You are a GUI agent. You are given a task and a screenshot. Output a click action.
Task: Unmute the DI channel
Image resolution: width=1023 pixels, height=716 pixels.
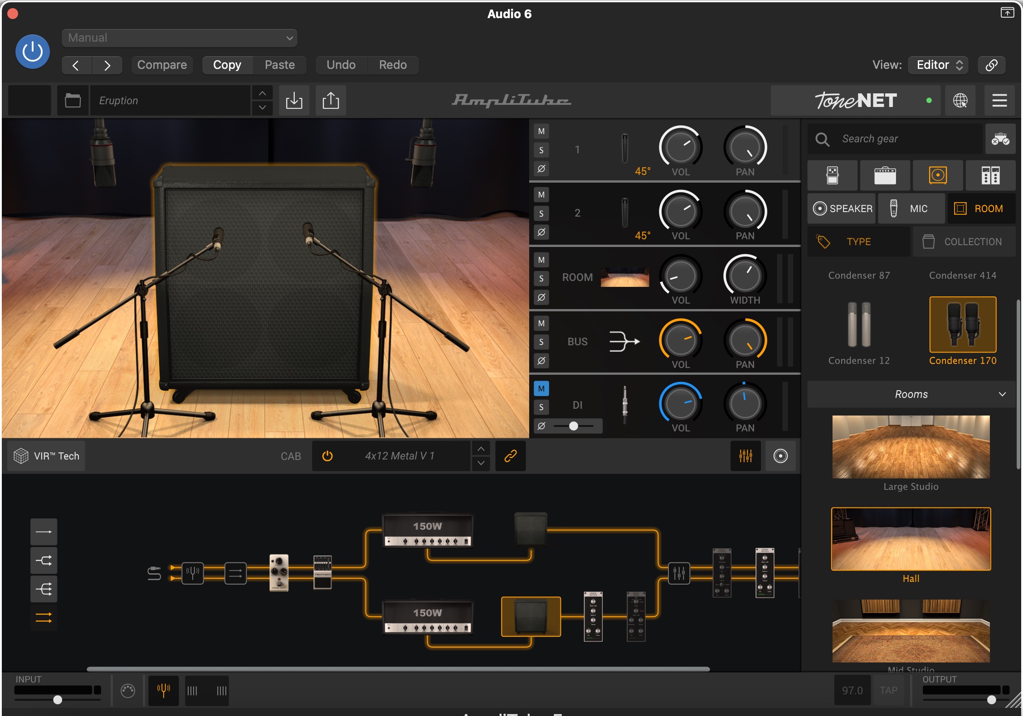tap(541, 388)
